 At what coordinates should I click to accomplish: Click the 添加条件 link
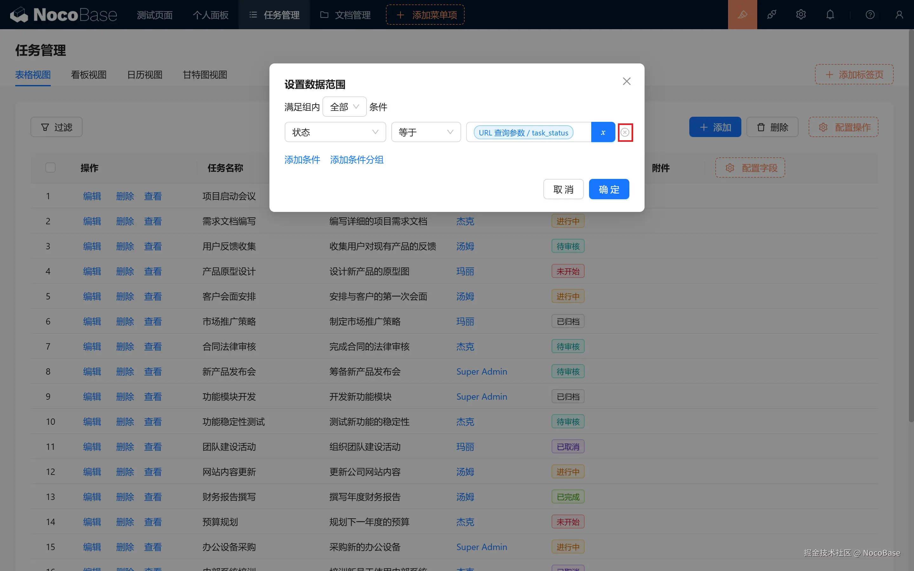click(x=302, y=160)
